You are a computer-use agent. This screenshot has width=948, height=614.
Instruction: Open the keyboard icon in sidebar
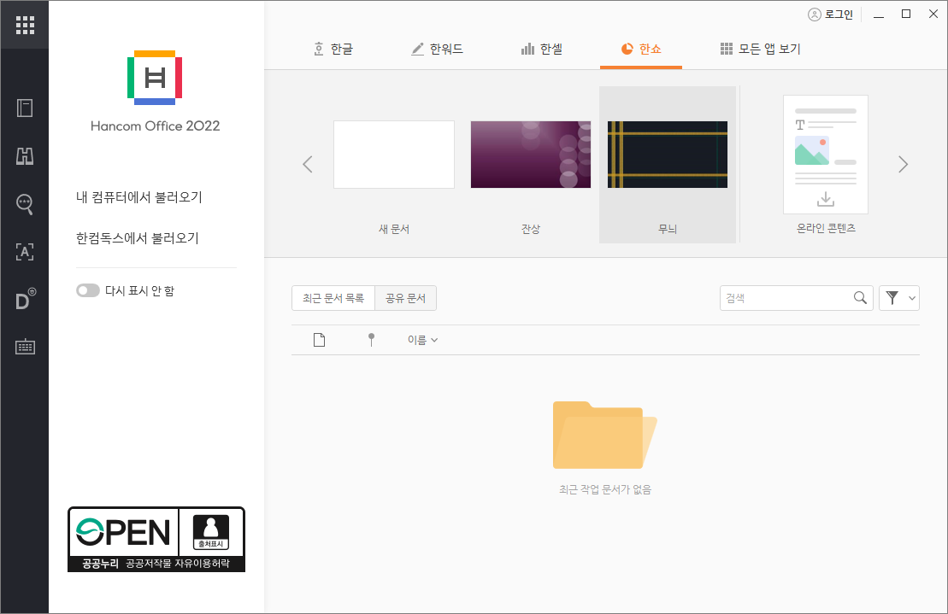click(x=25, y=347)
